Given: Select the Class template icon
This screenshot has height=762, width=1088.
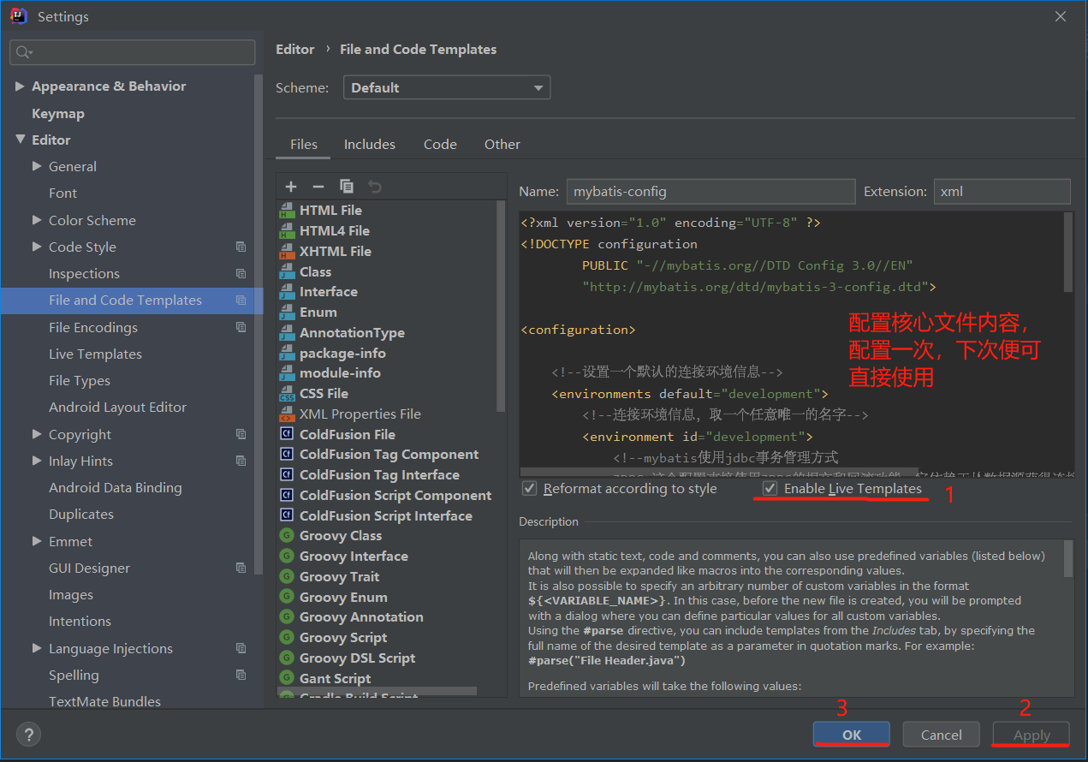Looking at the screenshot, I should (x=287, y=272).
